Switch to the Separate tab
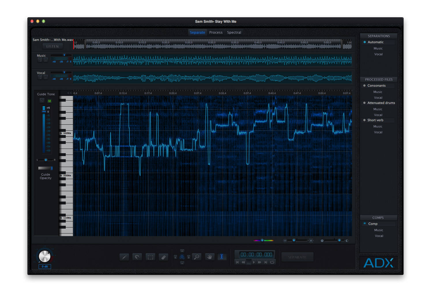This screenshot has height=298, width=431. point(197,33)
